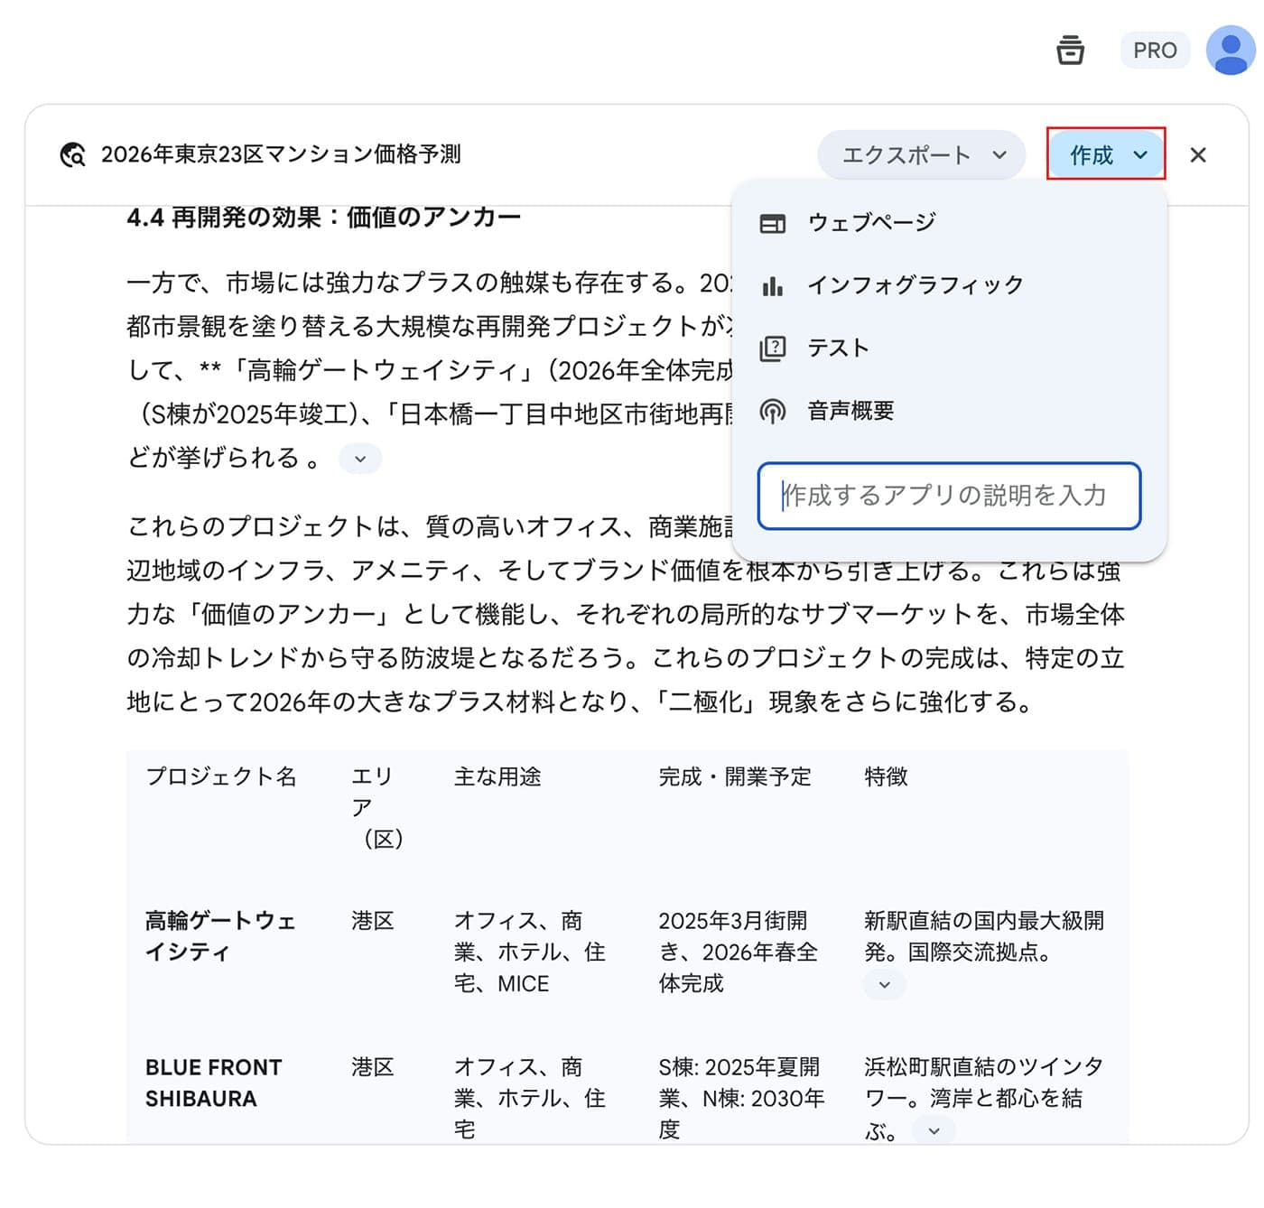Expand citation chevron under 国際交流拠点

pos(885,984)
